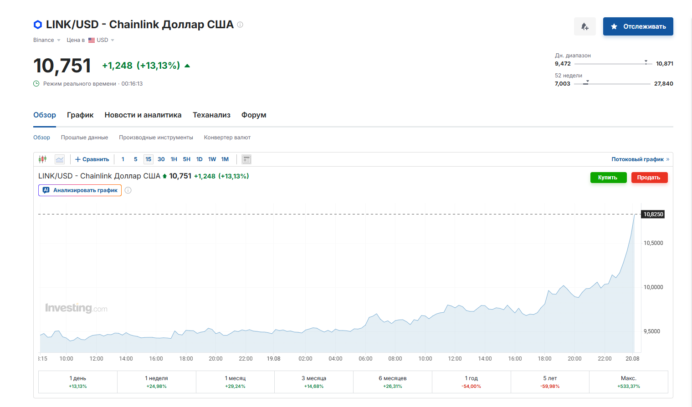The height and width of the screenshot is (407, 692).
Task: Create a price alert with the bell icon
Action: pos(585,26)
